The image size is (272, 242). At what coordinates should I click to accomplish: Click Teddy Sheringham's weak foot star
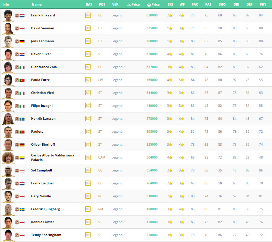(x=182, y=235)
